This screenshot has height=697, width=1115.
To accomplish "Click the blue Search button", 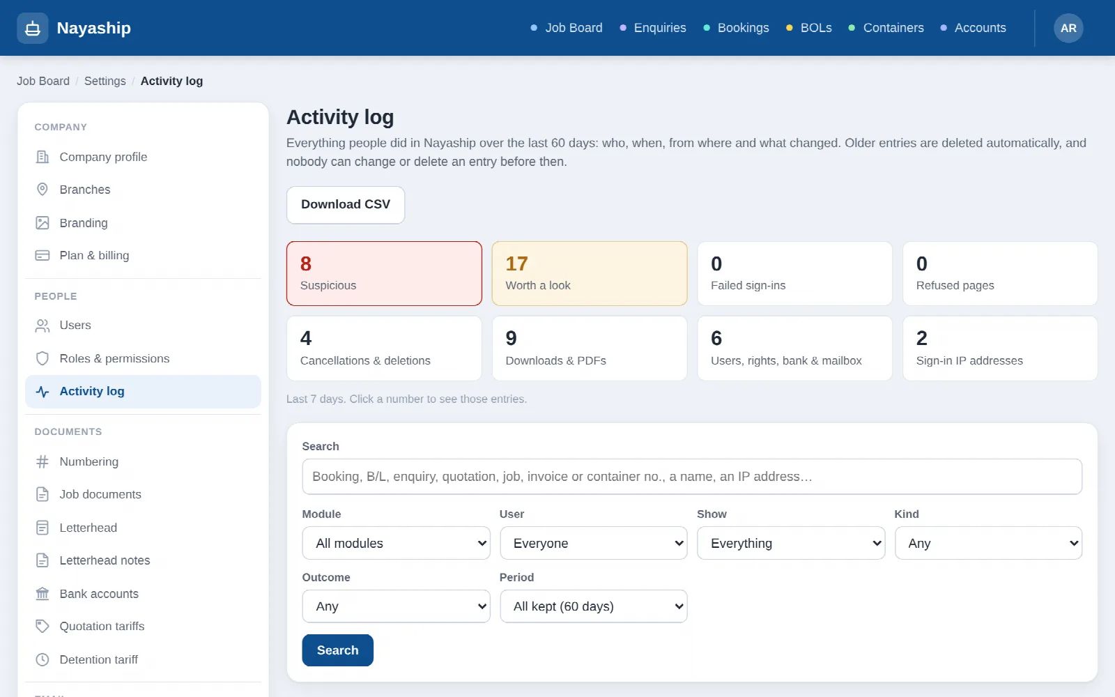I will [338, 650].
